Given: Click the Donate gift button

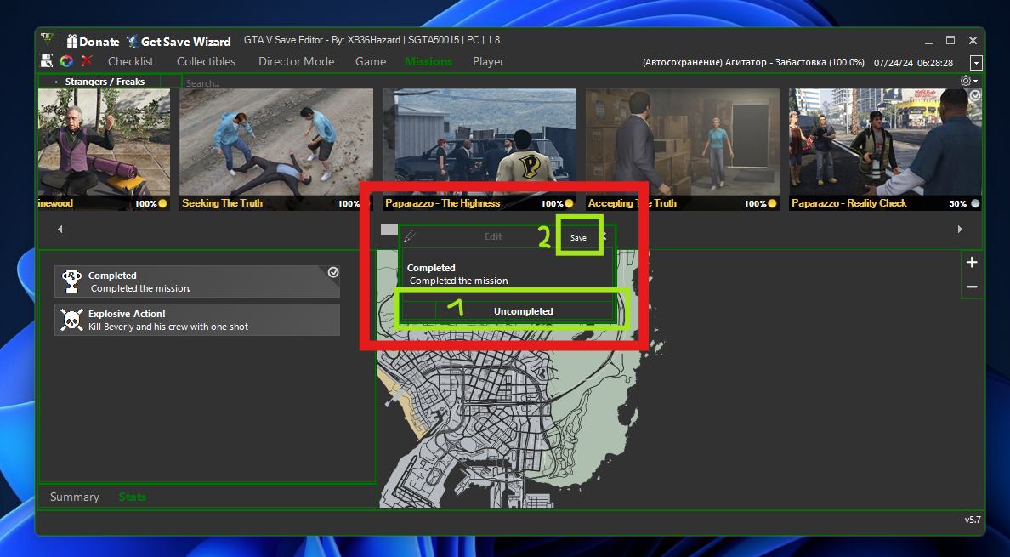Looking at the screenshot, I should (x=93, y=41).
